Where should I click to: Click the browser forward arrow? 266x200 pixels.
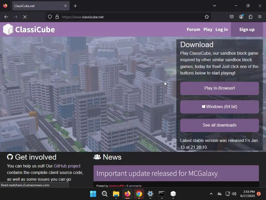click(16, 17)
